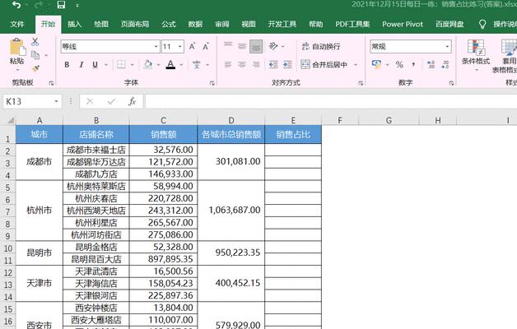Align cell text left
This screenshot has height=329, width=517.
[x=228, y=64]
